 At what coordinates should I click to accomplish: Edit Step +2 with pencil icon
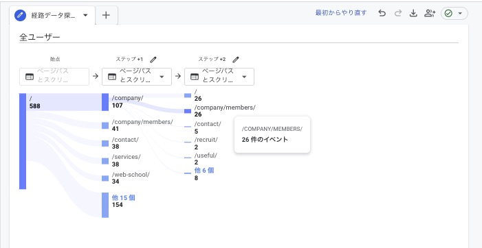tap(236, 60)
